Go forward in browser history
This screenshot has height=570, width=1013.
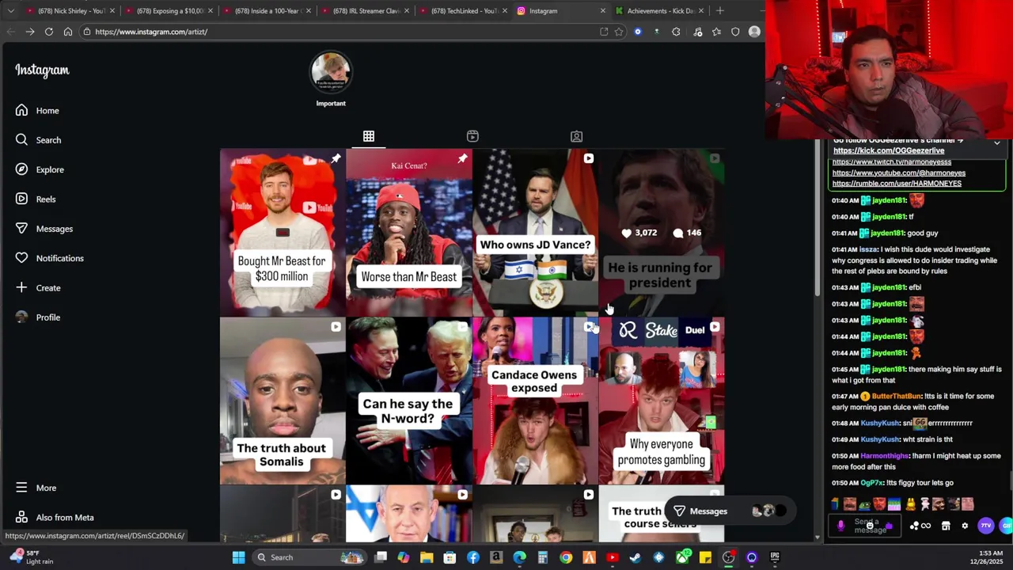point(29,32)
